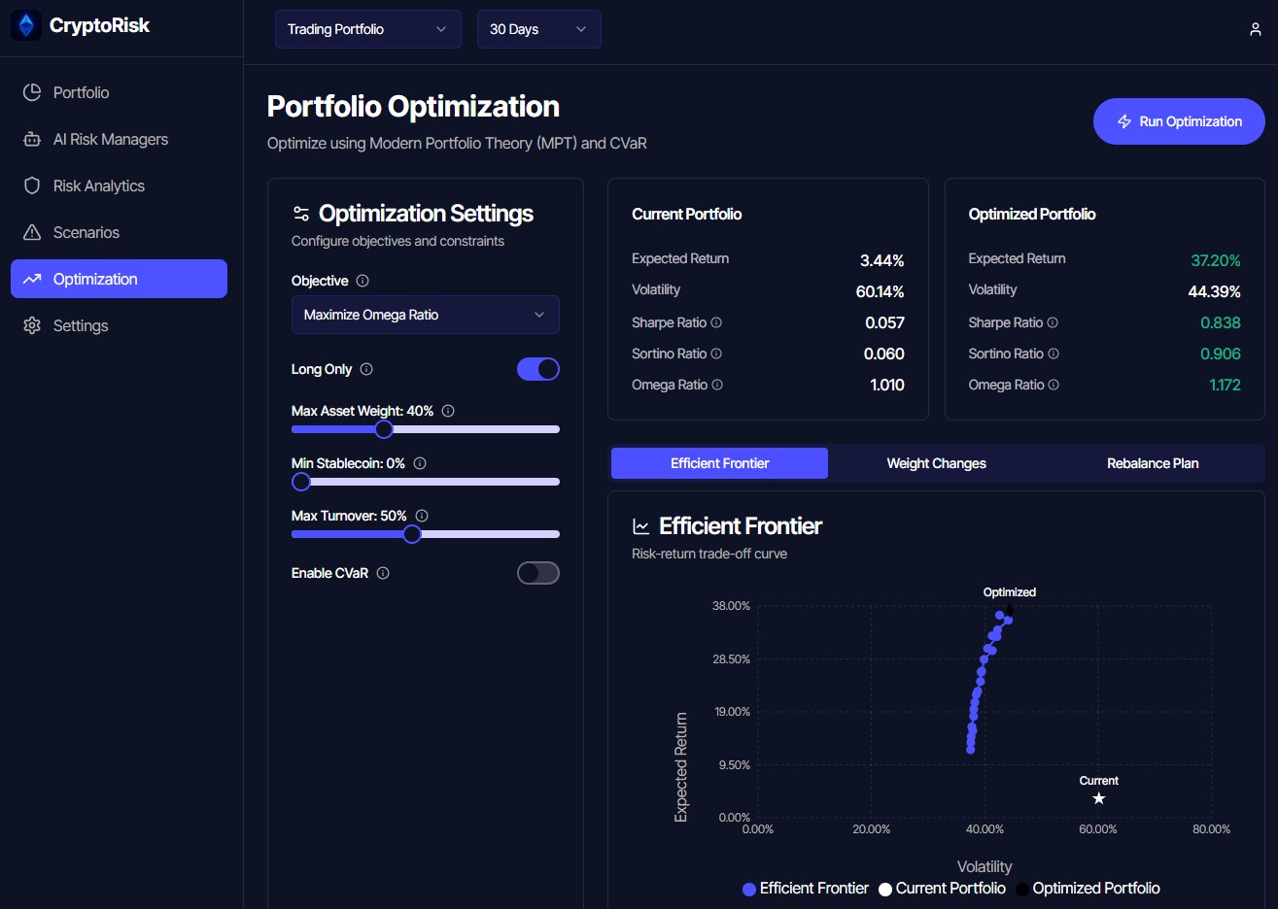Click the info icon beside Max Asset Weight

pyautogui.click(x=448, y=411)
